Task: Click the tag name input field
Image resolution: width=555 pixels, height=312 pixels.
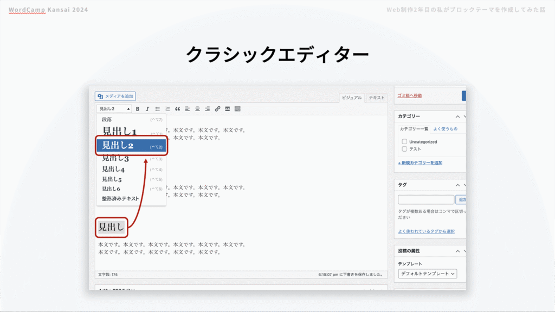Action: click(425, 200)
